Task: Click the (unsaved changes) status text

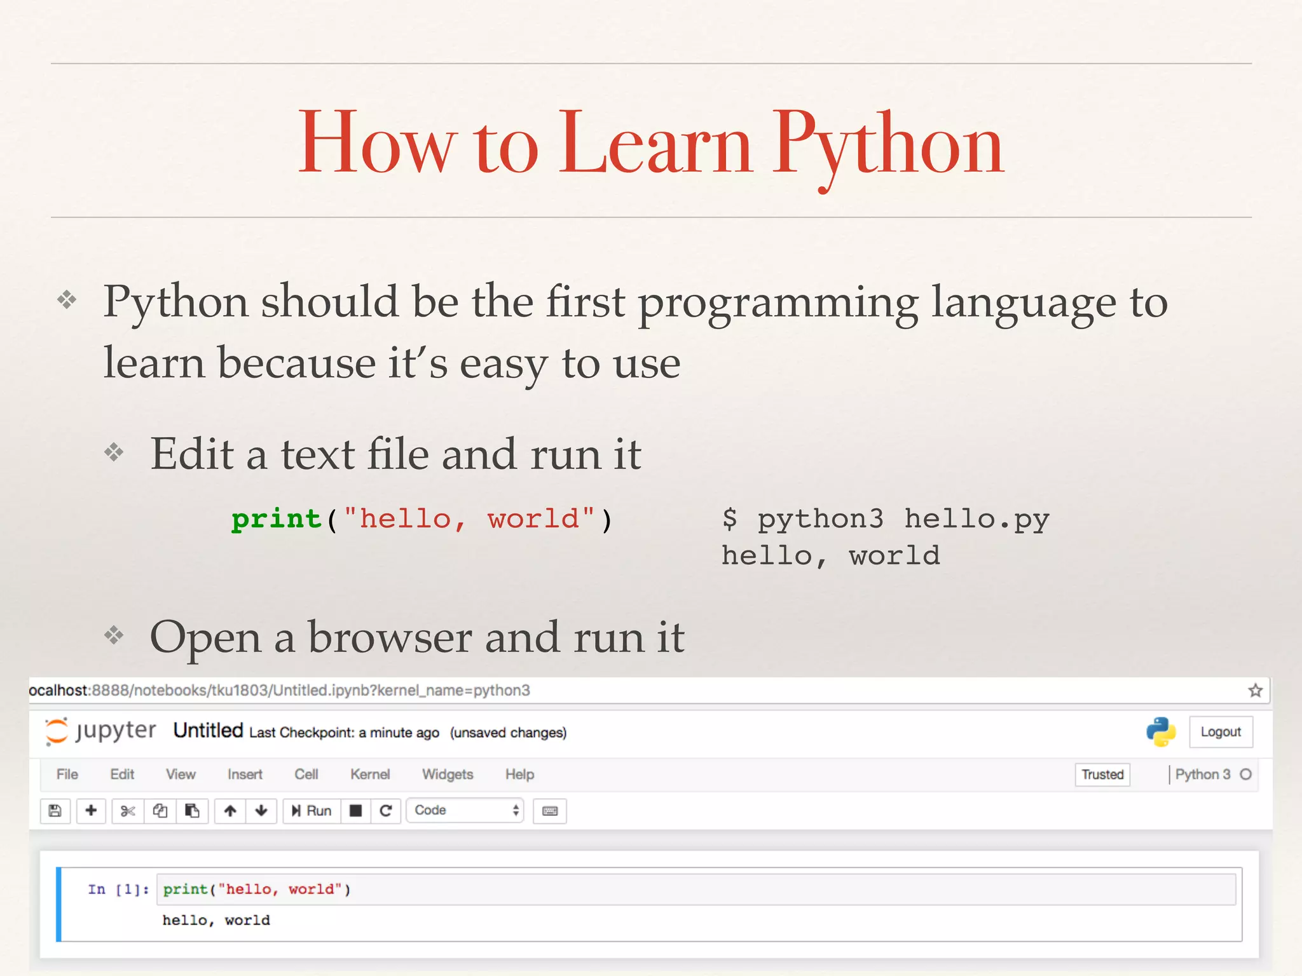Action: point(508,733)
